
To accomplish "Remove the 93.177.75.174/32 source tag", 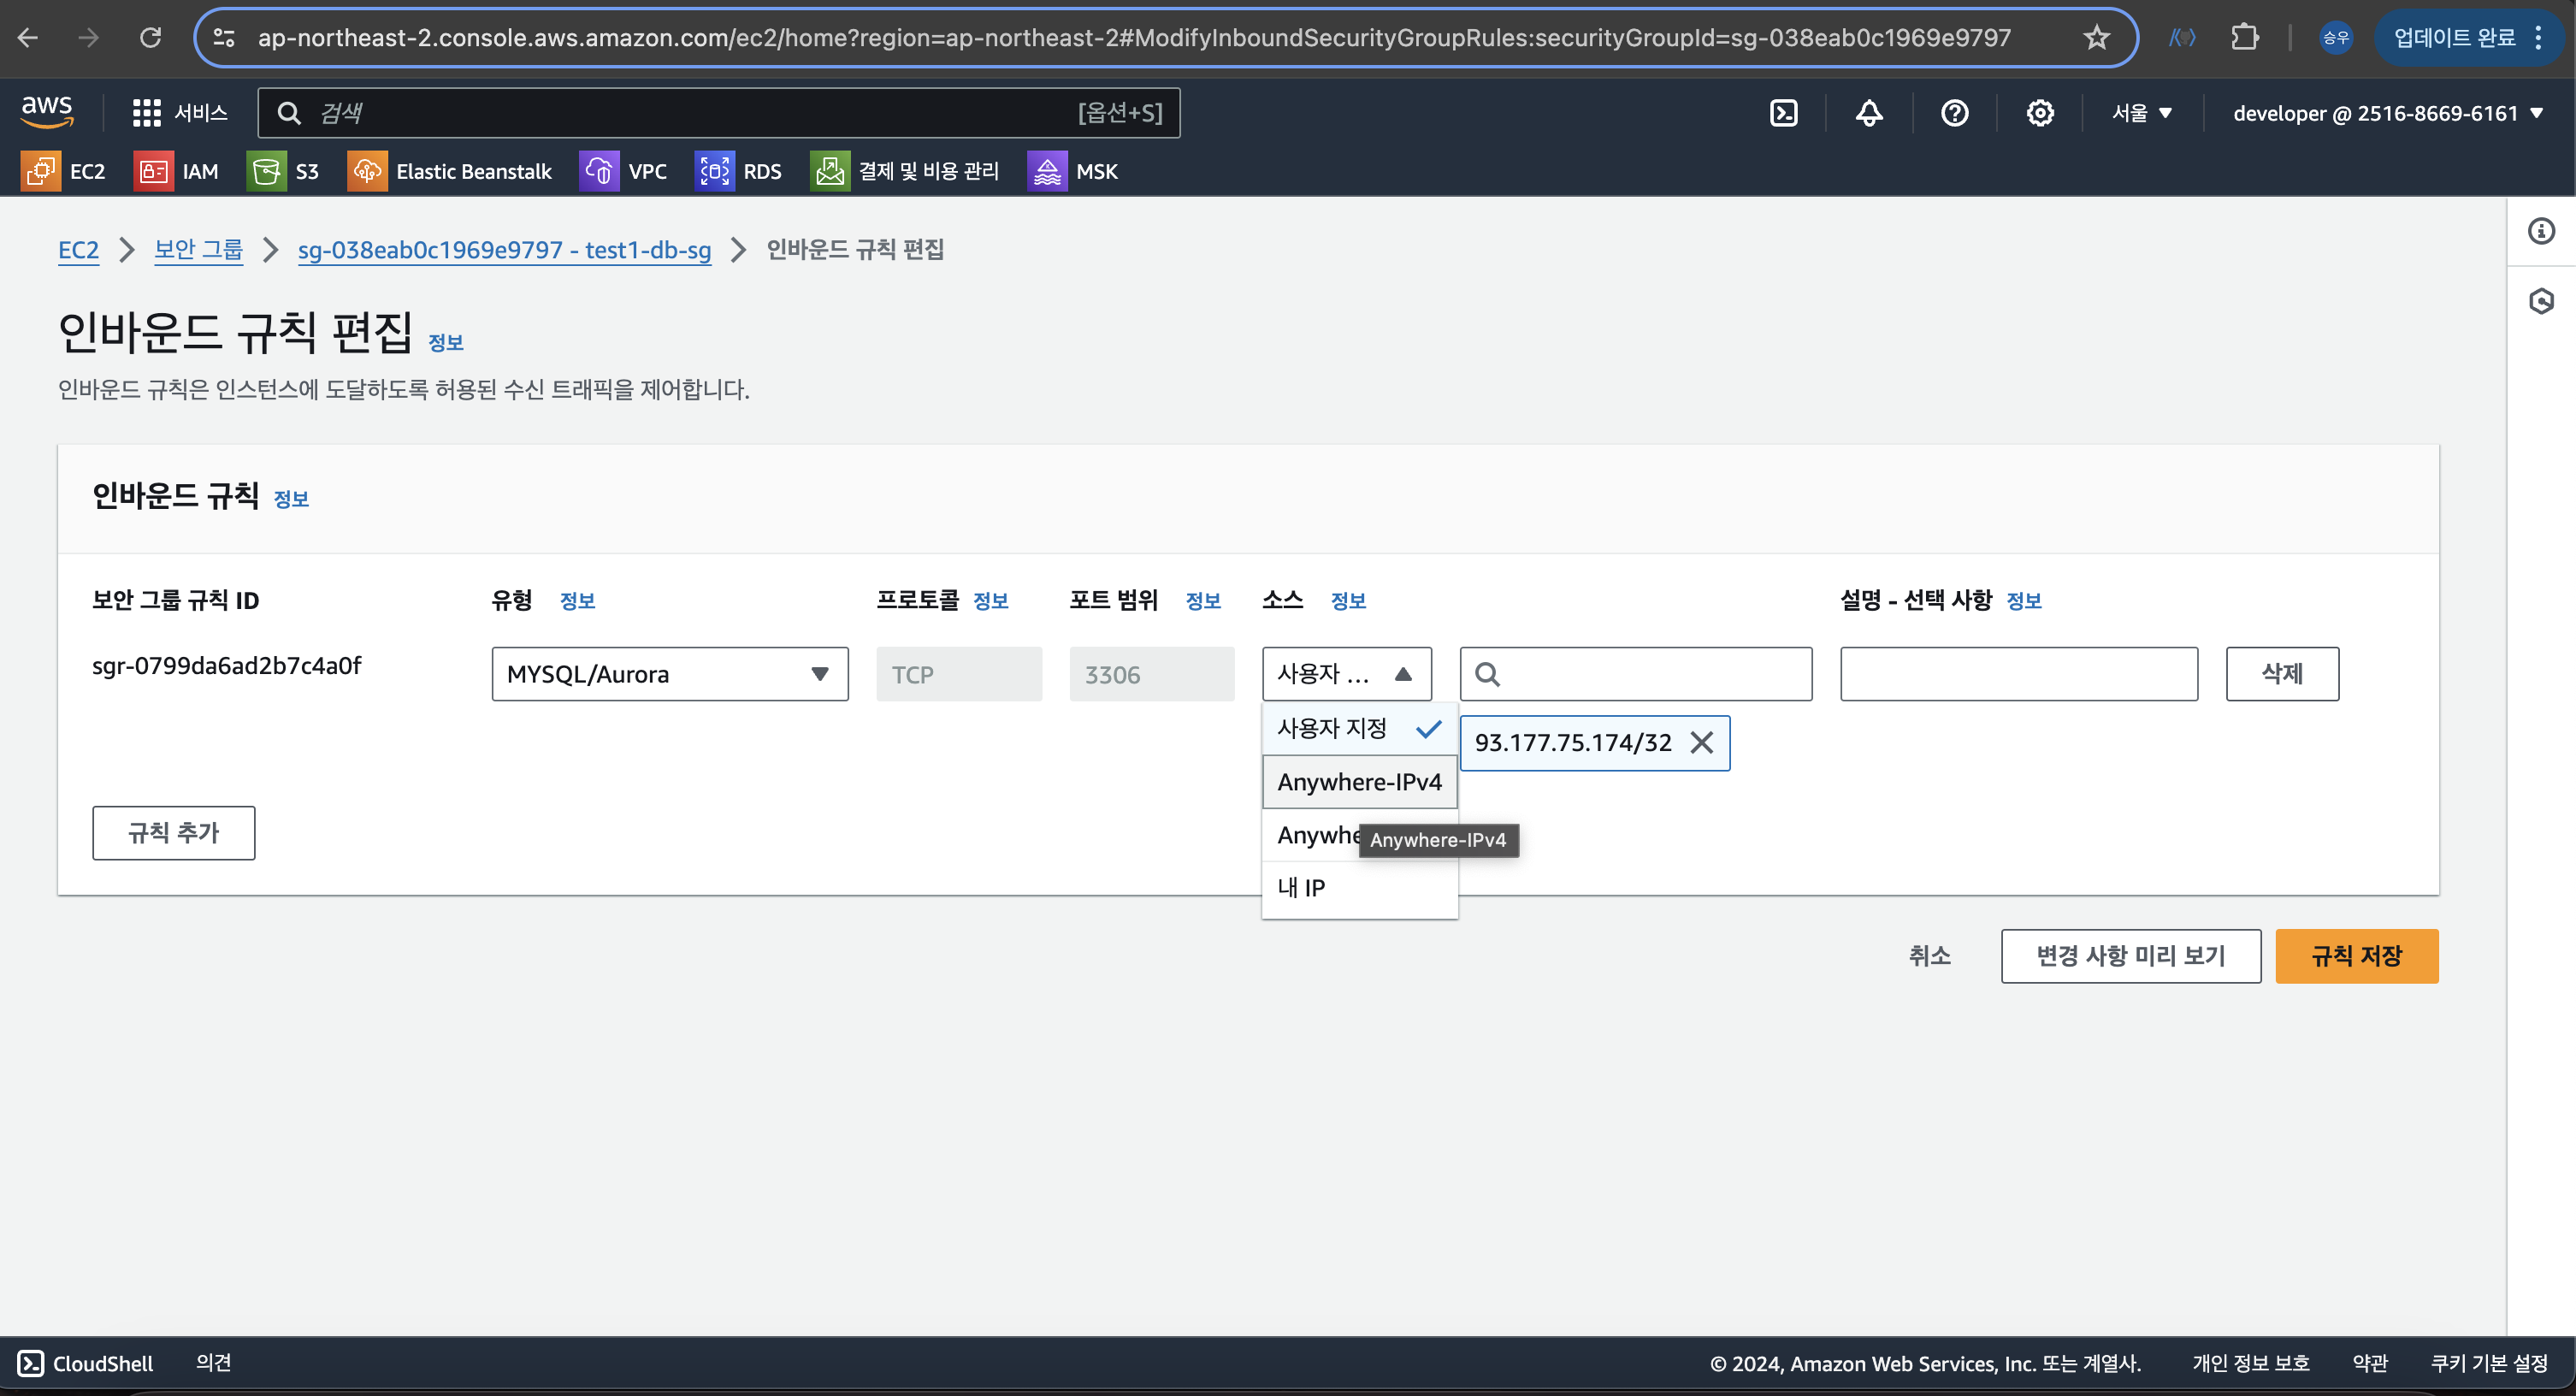I will (1701, 742).
